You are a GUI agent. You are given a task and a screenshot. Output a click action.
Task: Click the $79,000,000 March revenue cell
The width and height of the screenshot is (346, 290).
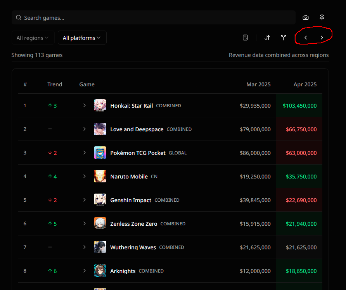[x=255, y=129]
